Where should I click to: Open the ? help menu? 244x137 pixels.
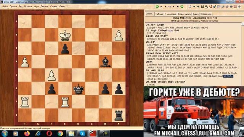[67, 6]
